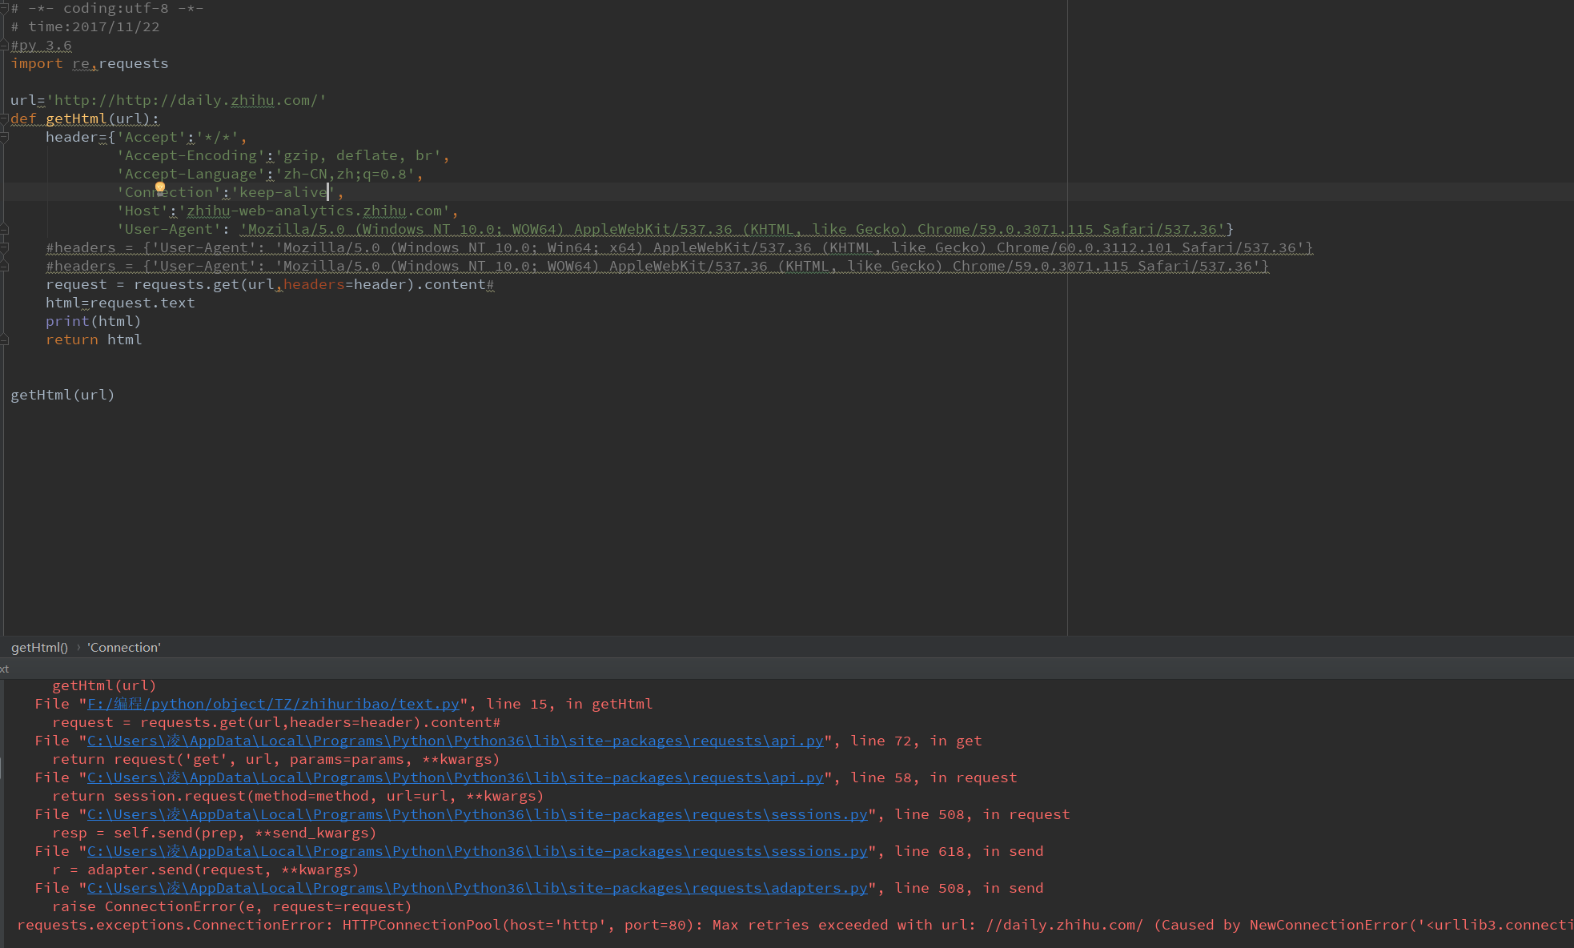Image resolution: width=1574 pixels, height=948 pixels.
Task: Collapse the header dictionary fold marker
Action: (4, 138)
